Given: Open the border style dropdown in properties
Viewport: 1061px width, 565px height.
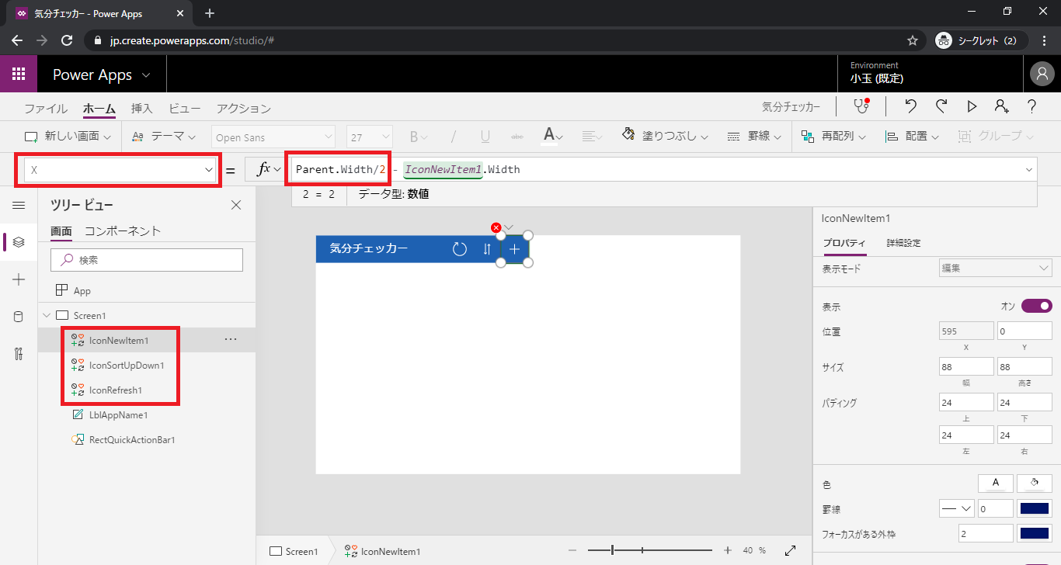Looking at the screenshot, I should [956, 508].
